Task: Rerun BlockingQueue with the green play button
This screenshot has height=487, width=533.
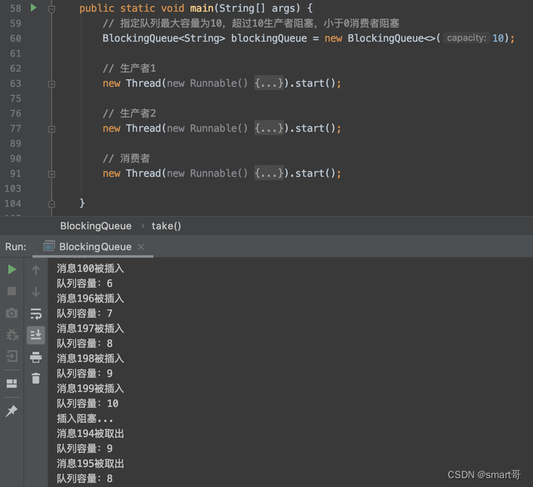Action: pyautogui.click(x=12, y=269)
